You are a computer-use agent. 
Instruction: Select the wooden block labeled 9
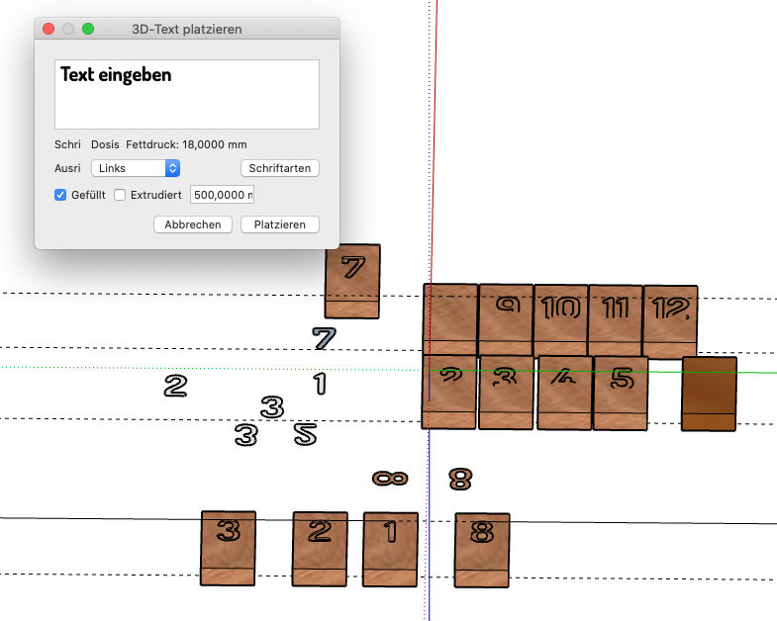pos(506,319)
